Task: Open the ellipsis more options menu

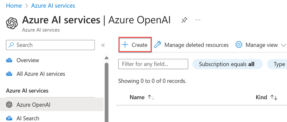Action: click(198, 20)
